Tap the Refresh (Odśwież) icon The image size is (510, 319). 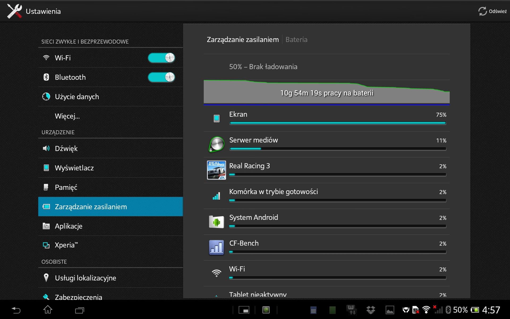(482, 11)
